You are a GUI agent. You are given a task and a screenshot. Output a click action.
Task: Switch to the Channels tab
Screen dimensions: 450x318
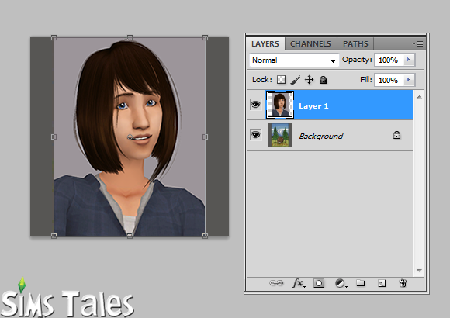pos(310,44)
